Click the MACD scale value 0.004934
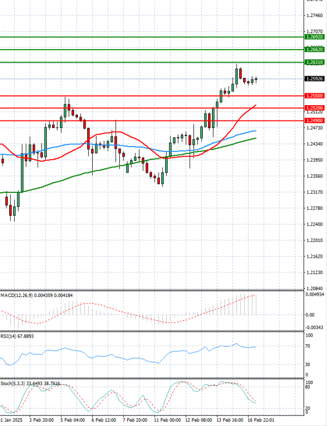Viewport: 327px width, 426px height. [x=315, y=295]
